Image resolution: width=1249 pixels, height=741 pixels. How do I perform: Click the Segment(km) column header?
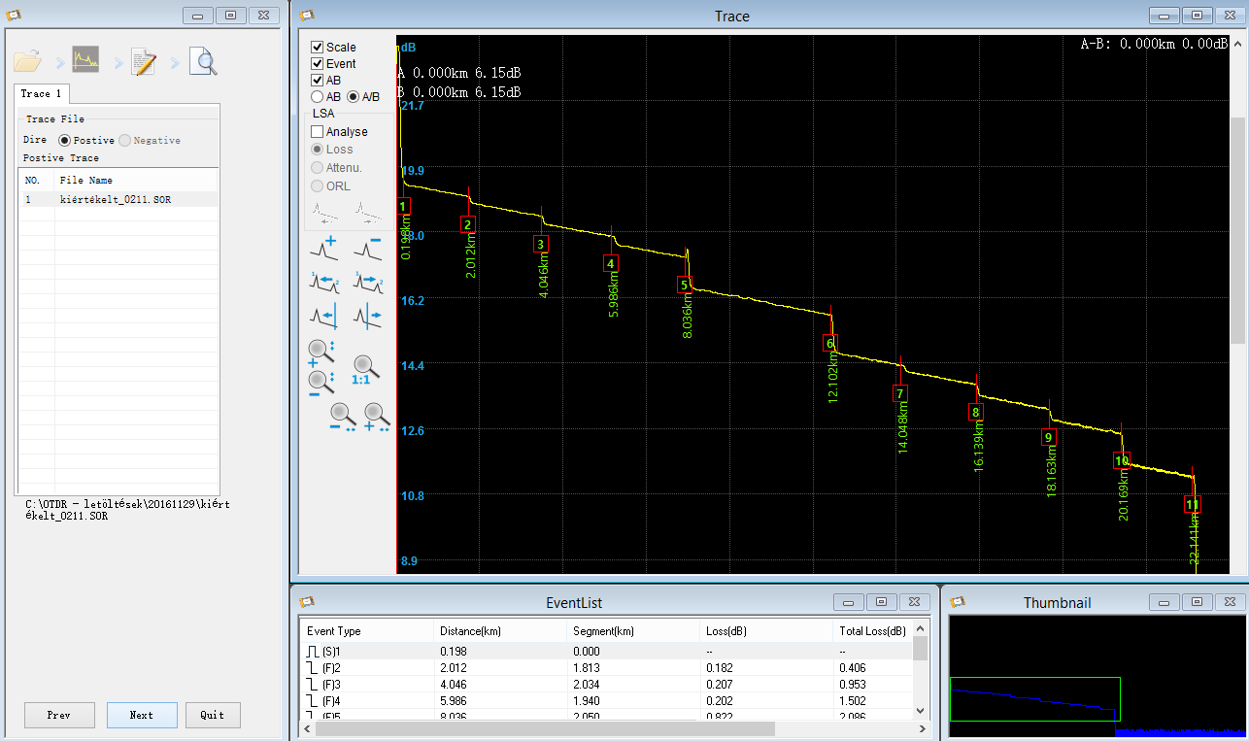(633, 630)
